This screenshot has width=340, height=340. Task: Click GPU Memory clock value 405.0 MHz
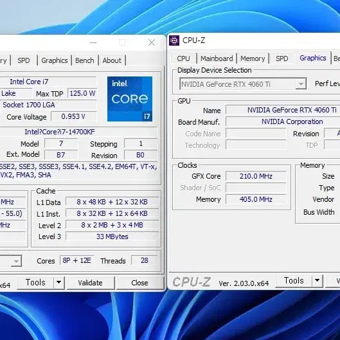click(256, 199)
